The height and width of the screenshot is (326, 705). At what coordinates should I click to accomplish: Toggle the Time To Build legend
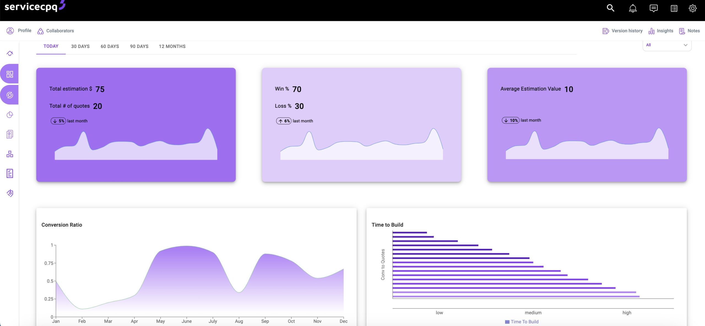(x=522, y=322)
